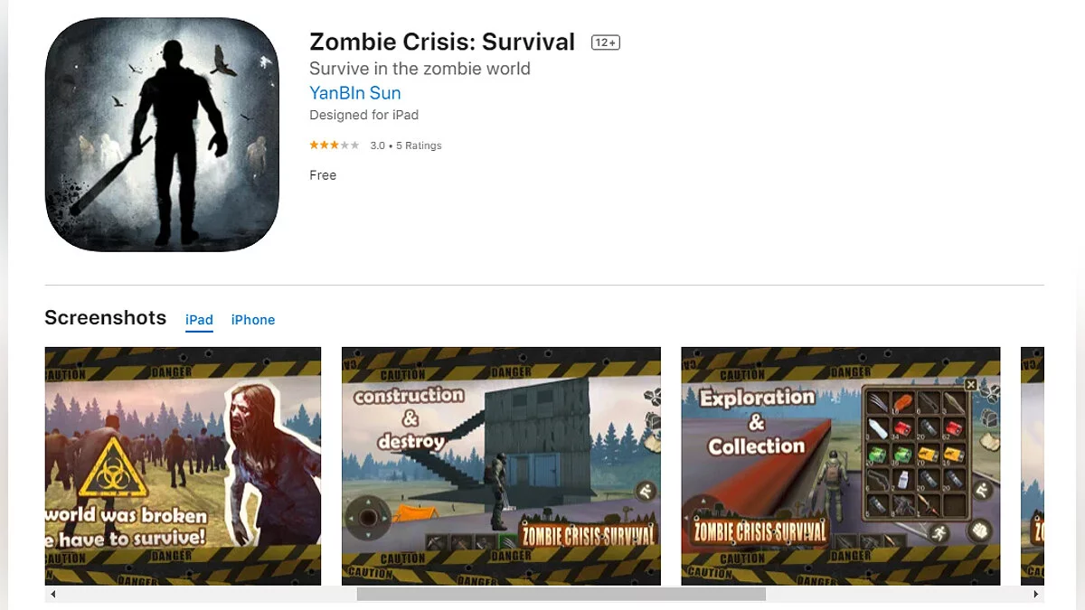Click the running man icon in inventory screenshot
Viewport: 1085px width, 610px height.
[940, 530]
